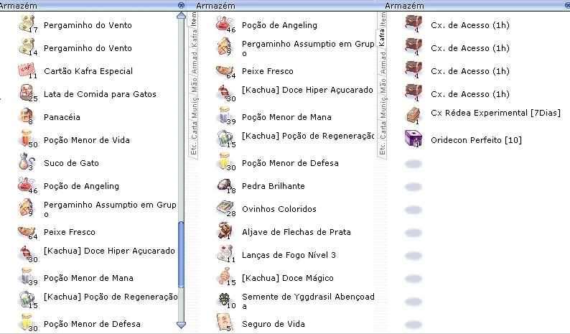Click the scrollbar down arrow in left Armazém panel
This screenshot has width=570, height=334.
coord(181,324)
